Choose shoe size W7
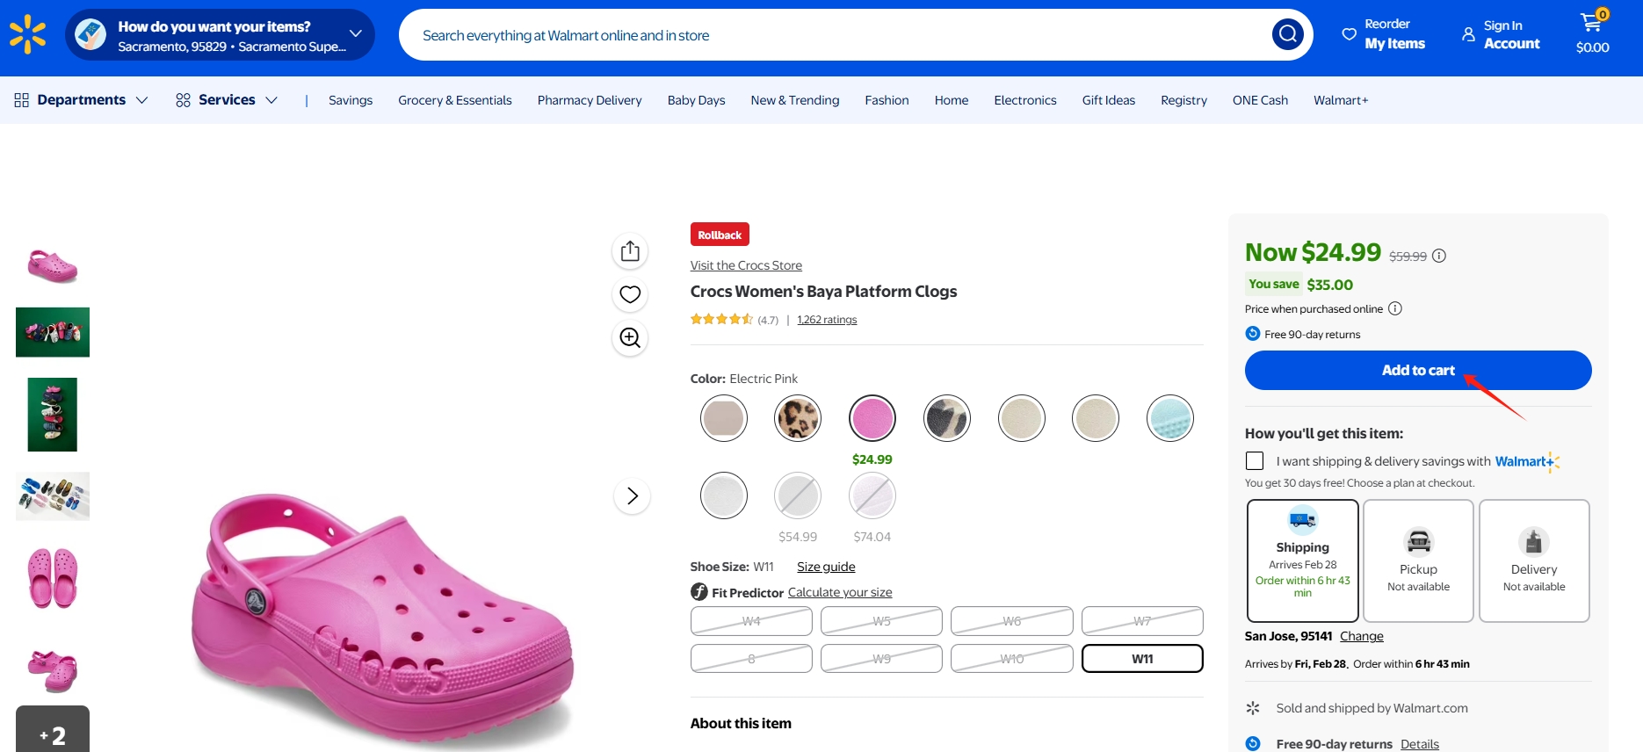The width and height of the screenshot is (1643, 752). [x=1142, y=621]
